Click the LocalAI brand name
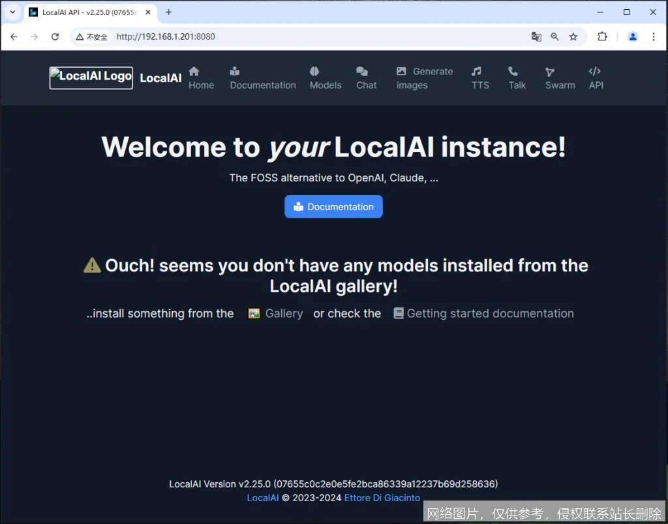The width and height of the screenshot is (668, 524). 160,78
